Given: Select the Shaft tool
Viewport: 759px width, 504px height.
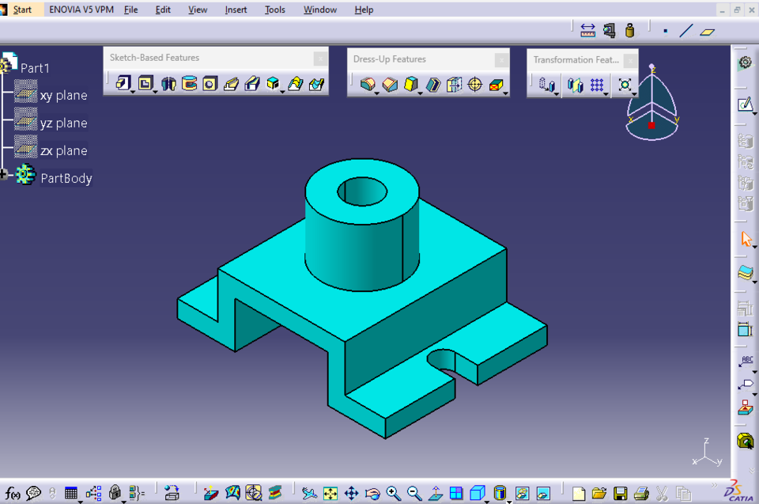Looking at the screenshot, I should pyautogui.click(x=167, y=83).
